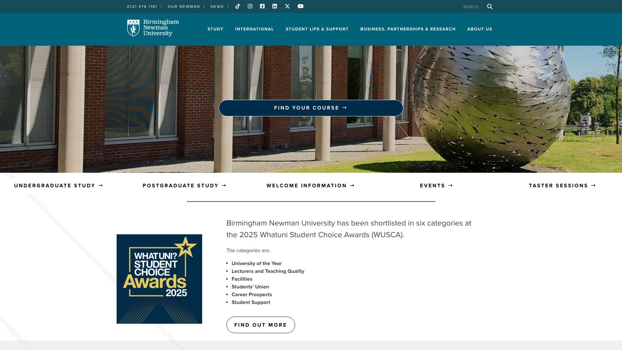Screen dimensions: 622x350
Task: Click the FIND OUT MORE button
Action: coord(260,324)
